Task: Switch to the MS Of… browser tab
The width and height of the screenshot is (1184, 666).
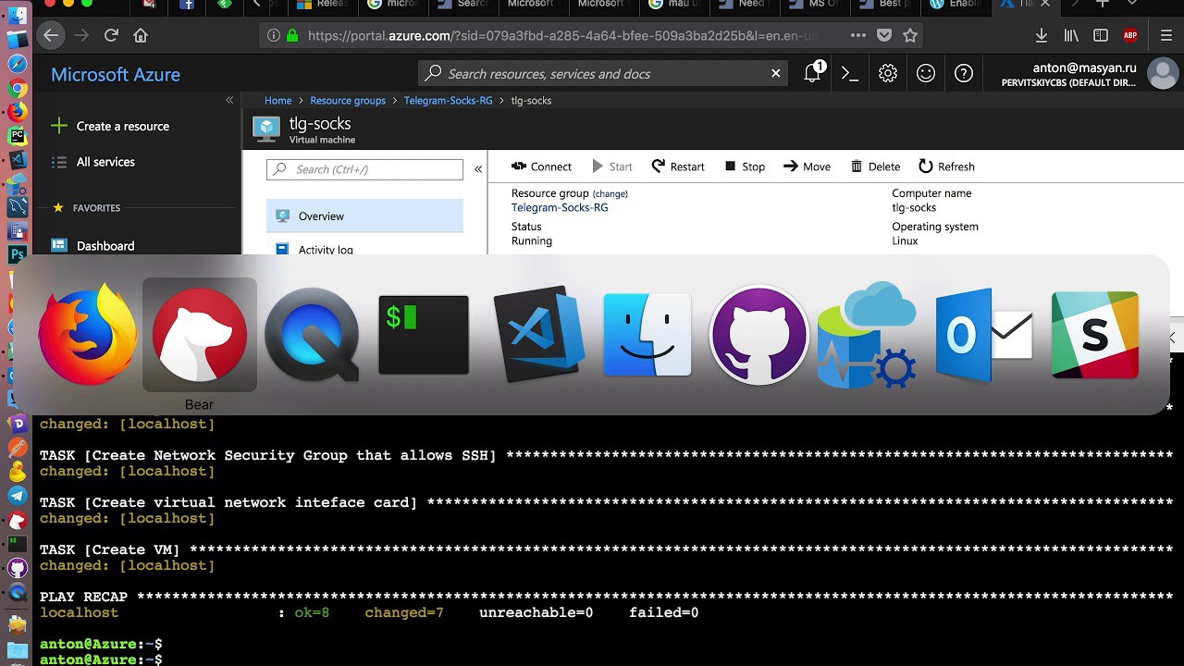Action: 814,5
